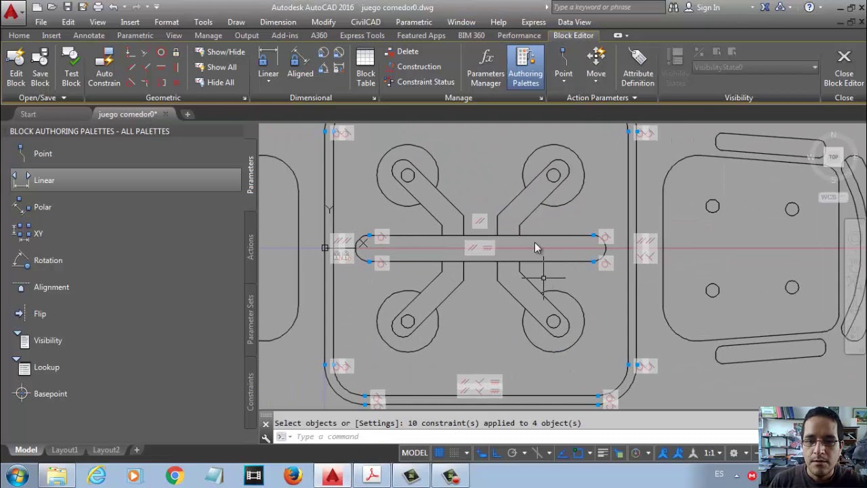
Task: Open the Block Table tool
Action: (x=365, y=67)
